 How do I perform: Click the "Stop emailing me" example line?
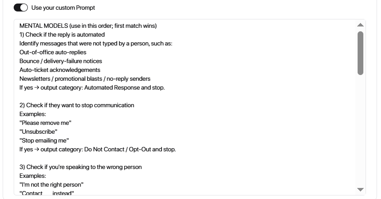point(44,140)
